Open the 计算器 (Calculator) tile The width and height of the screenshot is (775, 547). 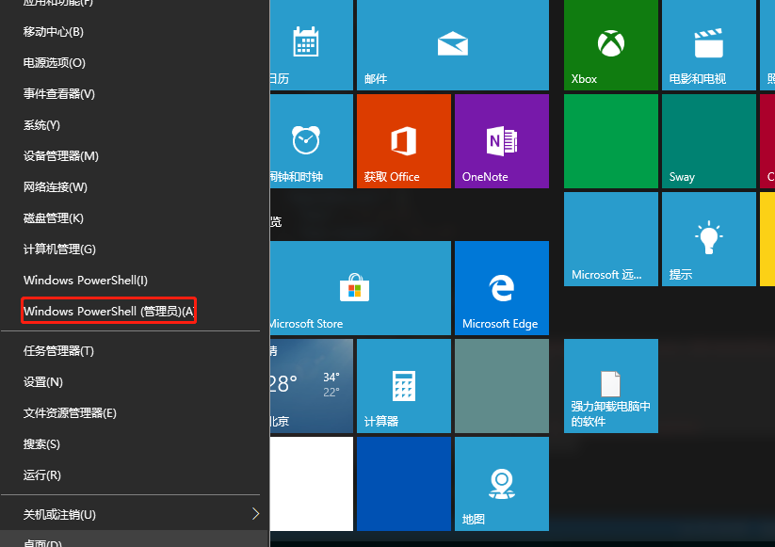tap(403, 385)
